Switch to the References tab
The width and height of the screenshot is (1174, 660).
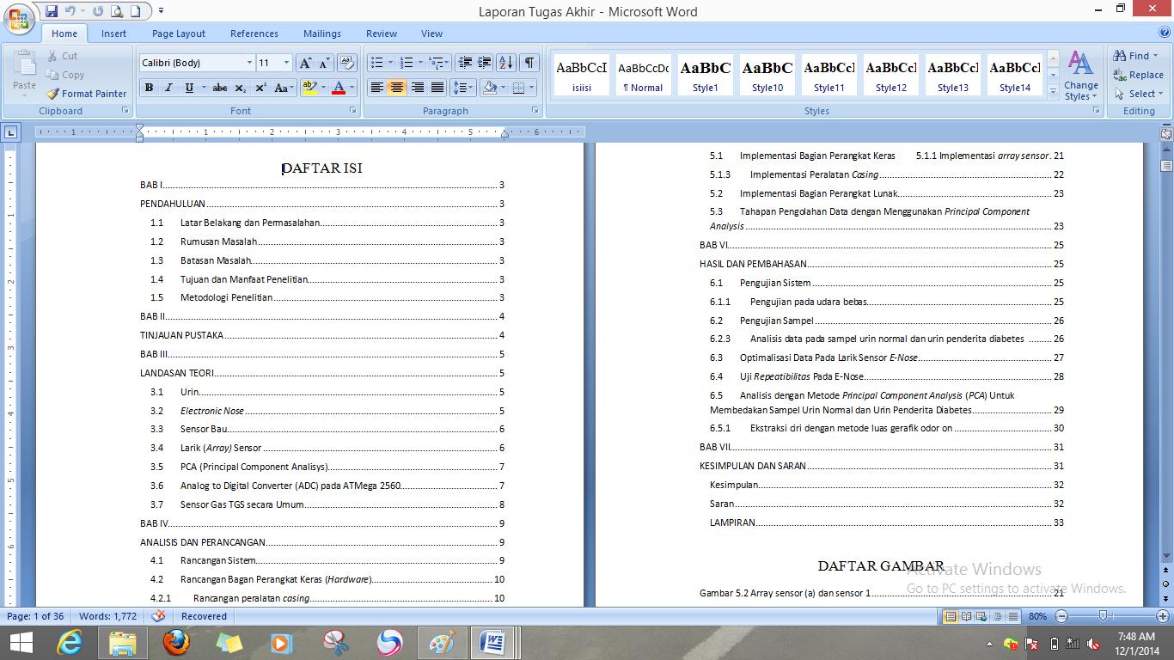(x=254, y=34)
